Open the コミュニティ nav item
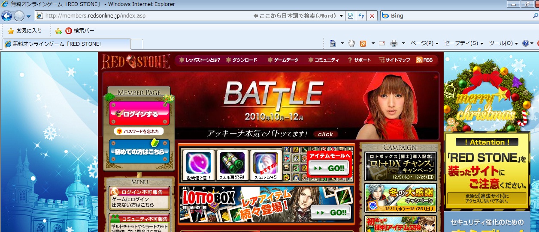Image resolution: width=539 pixels, height=232 pixels. pos(323,60)
